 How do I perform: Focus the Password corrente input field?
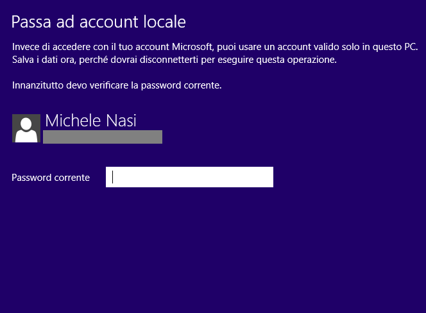click(x=189, y=177)
